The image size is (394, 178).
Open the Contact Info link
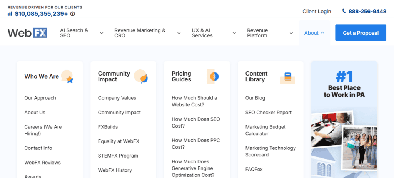38,148
